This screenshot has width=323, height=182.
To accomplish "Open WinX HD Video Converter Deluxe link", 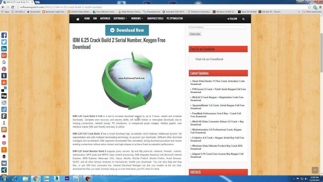I will coord(217,123).
